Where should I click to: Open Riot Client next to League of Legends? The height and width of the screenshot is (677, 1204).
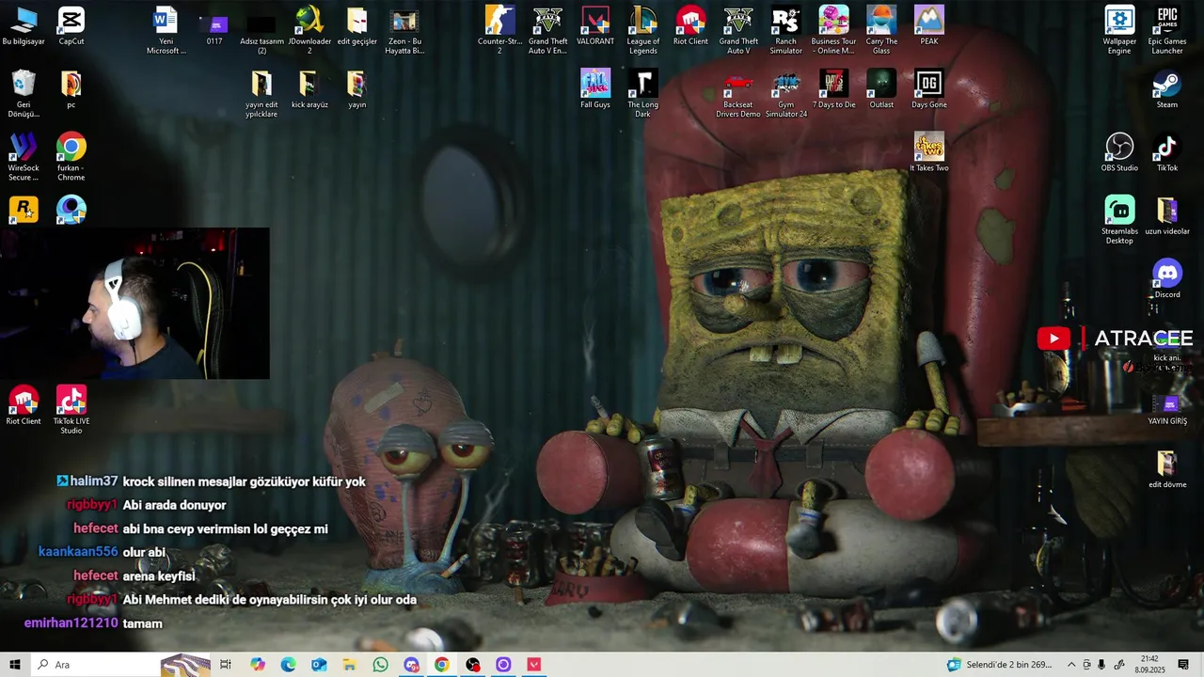tap(690, 26)
